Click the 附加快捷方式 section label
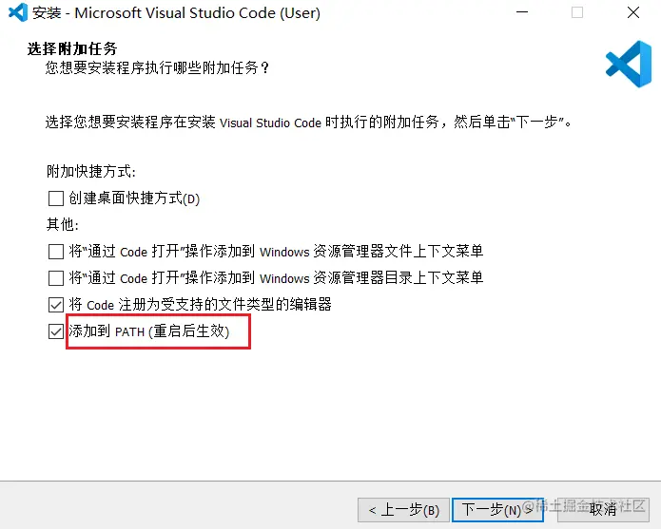Viewport: 661px width, 529px height. click(x=91, y=171)
